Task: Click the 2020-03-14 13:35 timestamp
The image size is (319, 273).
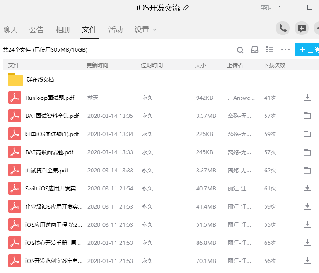Action: click(x=110, y=116)
